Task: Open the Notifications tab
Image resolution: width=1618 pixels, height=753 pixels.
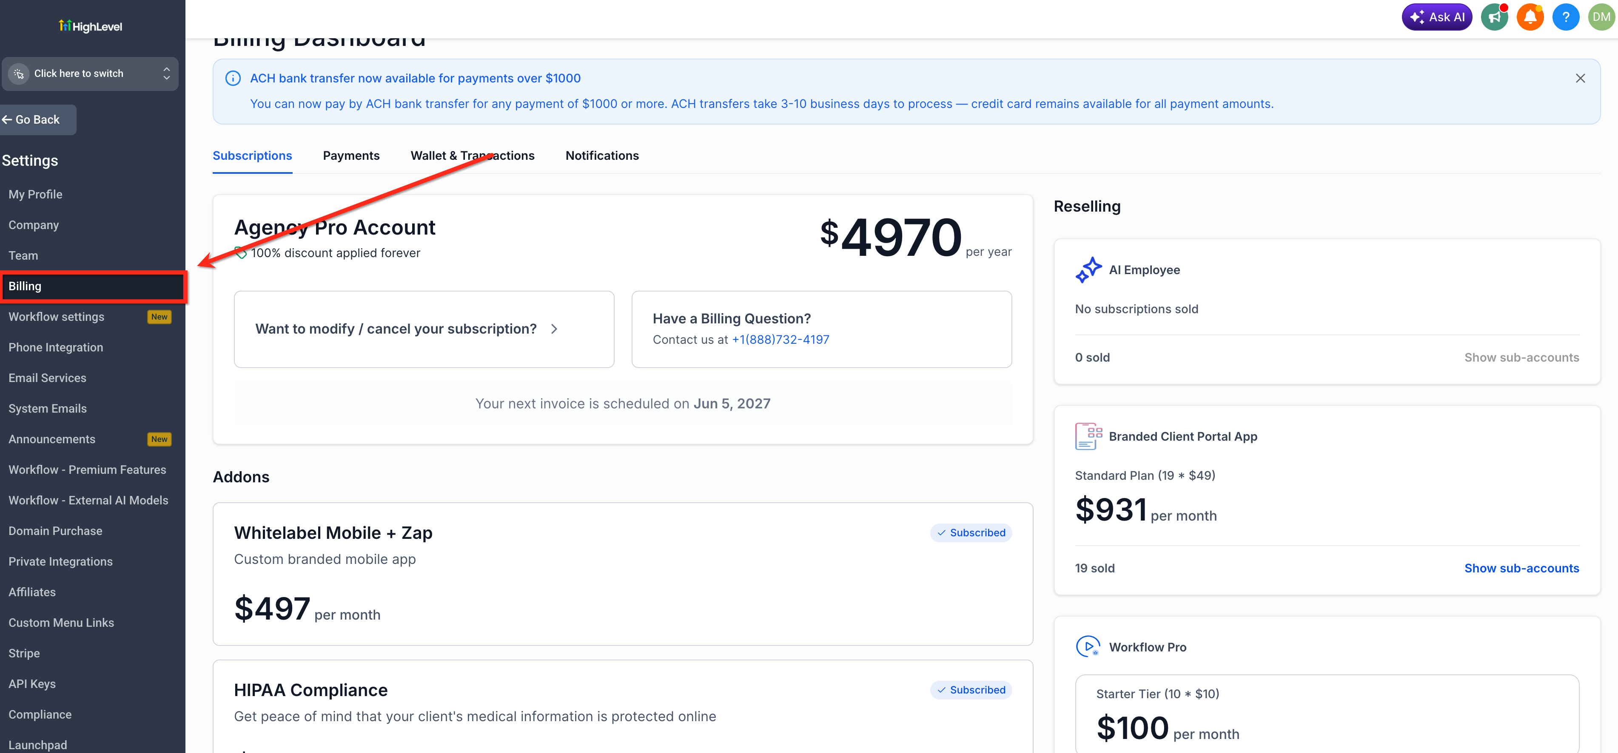Action: [602, 156]
